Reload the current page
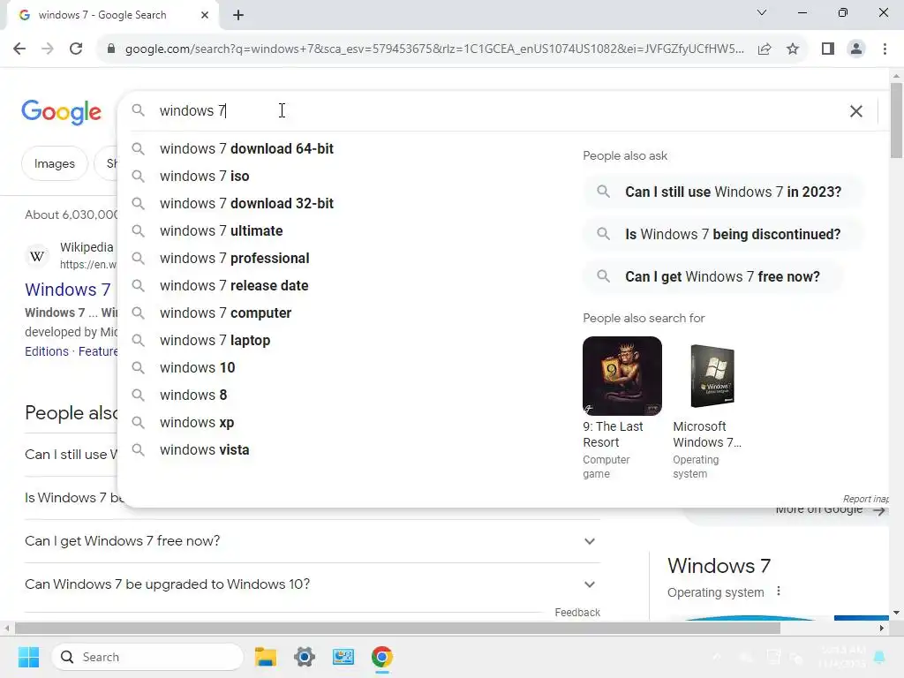This screenshot has height=678, width=904. [76, 49]
